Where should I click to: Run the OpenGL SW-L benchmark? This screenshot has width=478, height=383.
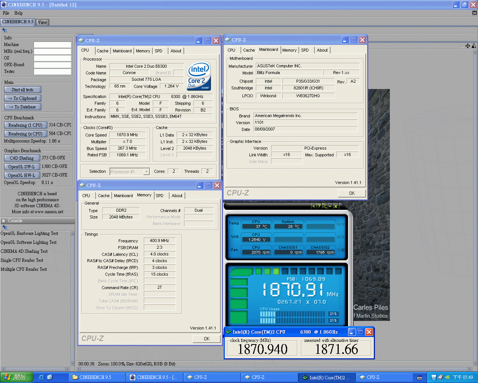(22, 167)
